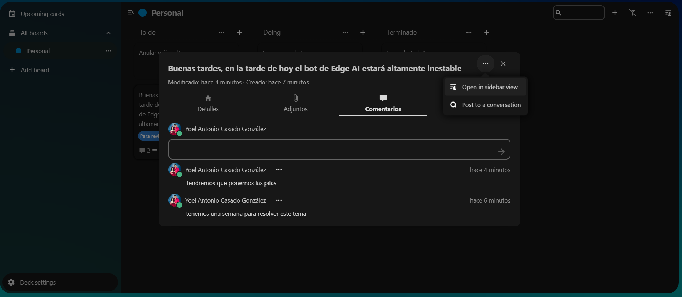Click the 'Modificado: hace 4 minutos' text
This screenshot has height=297, width=682.
pos(205,82)
